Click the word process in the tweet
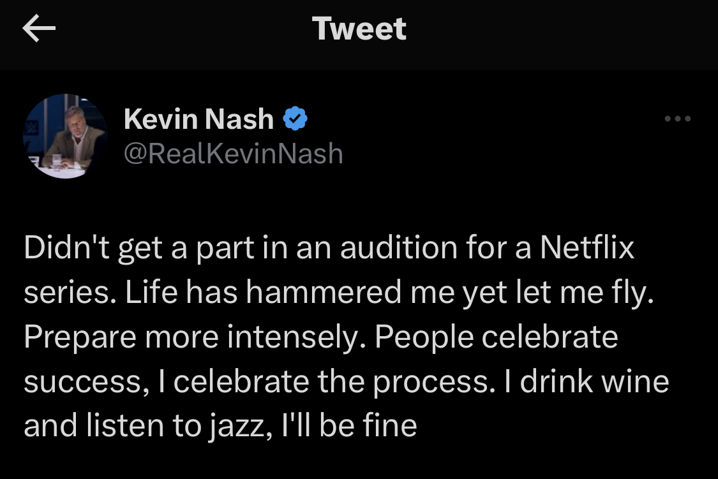This screenshot has width=718, height=479. (437, 381)
